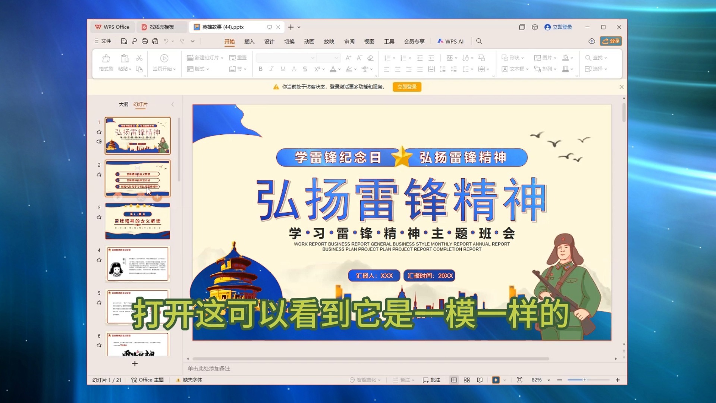Start slideshow from current page play icon
Image resolution: width=716 pixels, height=403 pixels.
pyautogui.click(x=164, y=58)
